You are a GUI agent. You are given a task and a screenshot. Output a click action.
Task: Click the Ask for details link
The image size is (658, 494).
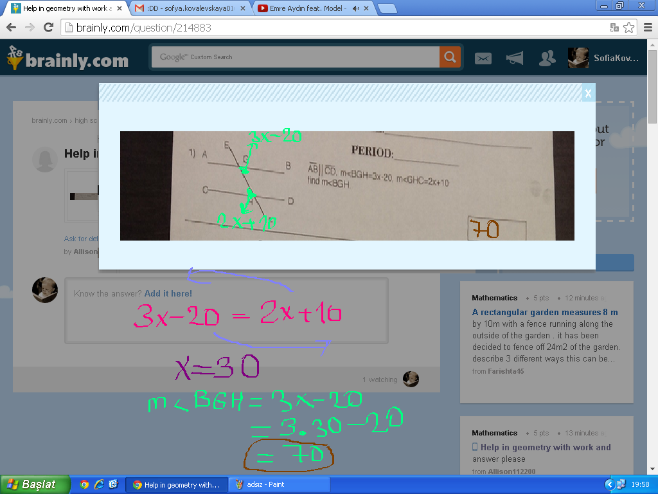click(81, 239)
